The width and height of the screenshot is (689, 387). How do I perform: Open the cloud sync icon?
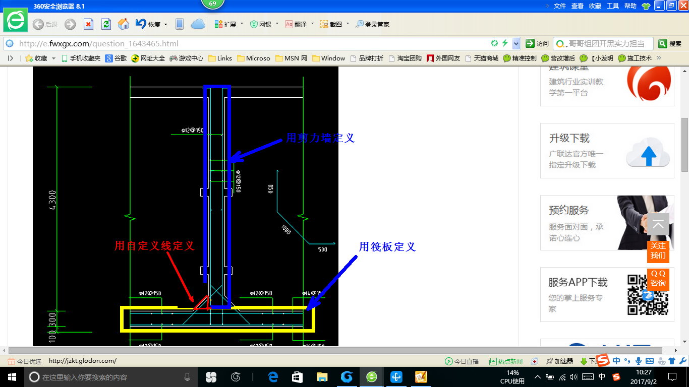[198, 24]
